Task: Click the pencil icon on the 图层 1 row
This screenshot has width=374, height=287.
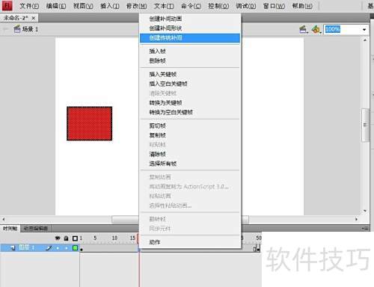Action: point(49,248)
